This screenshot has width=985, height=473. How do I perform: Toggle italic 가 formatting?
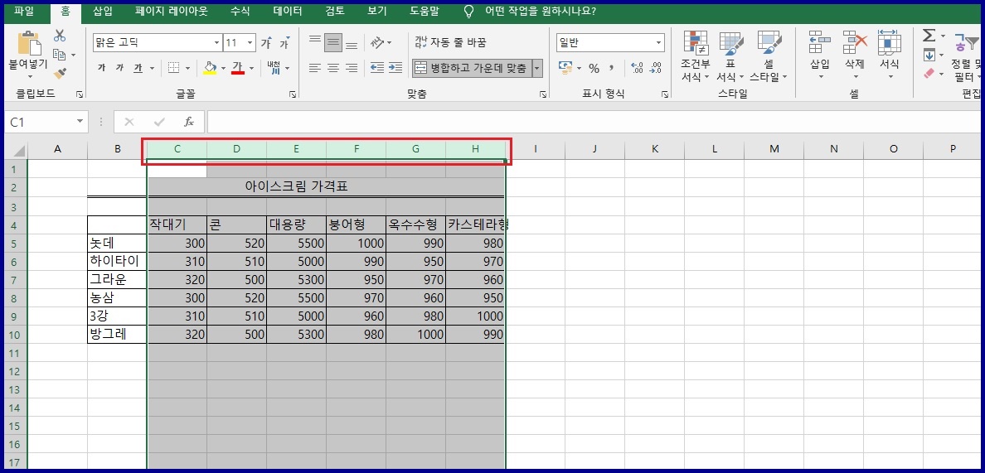click(x=119, y=68)
